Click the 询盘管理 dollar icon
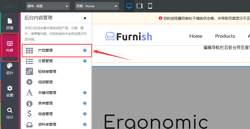Screen dimensions: 250x129 tap(29, 114)
